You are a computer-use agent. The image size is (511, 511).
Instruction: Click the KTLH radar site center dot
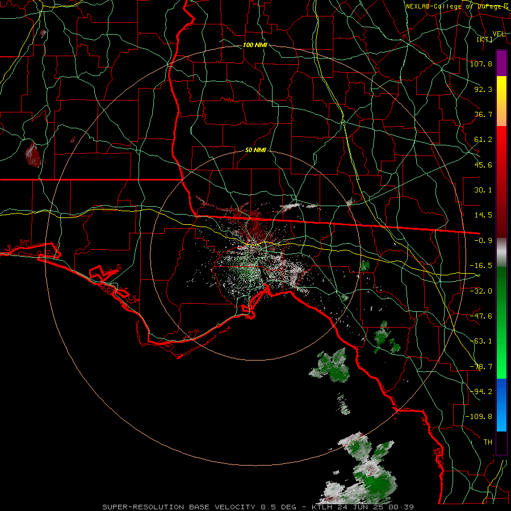pos(256,254)
